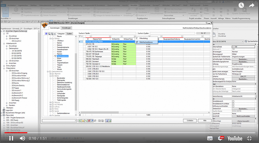Screen dimensions: 259x143
Task: Open the Material MuM column filter dropdown
Action: click(x=110, y=37)
